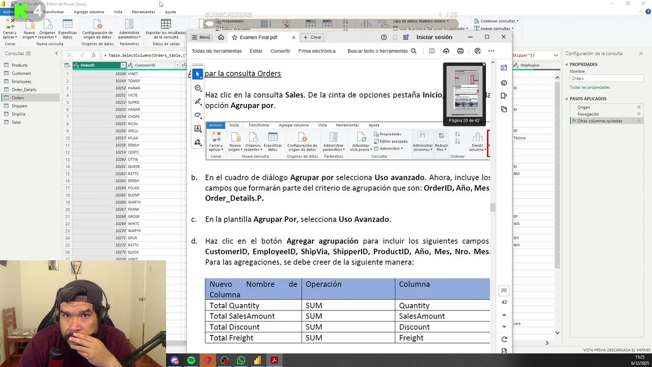
Task: Switch to Transformar ribbon tab
Action: click(53, 12)
